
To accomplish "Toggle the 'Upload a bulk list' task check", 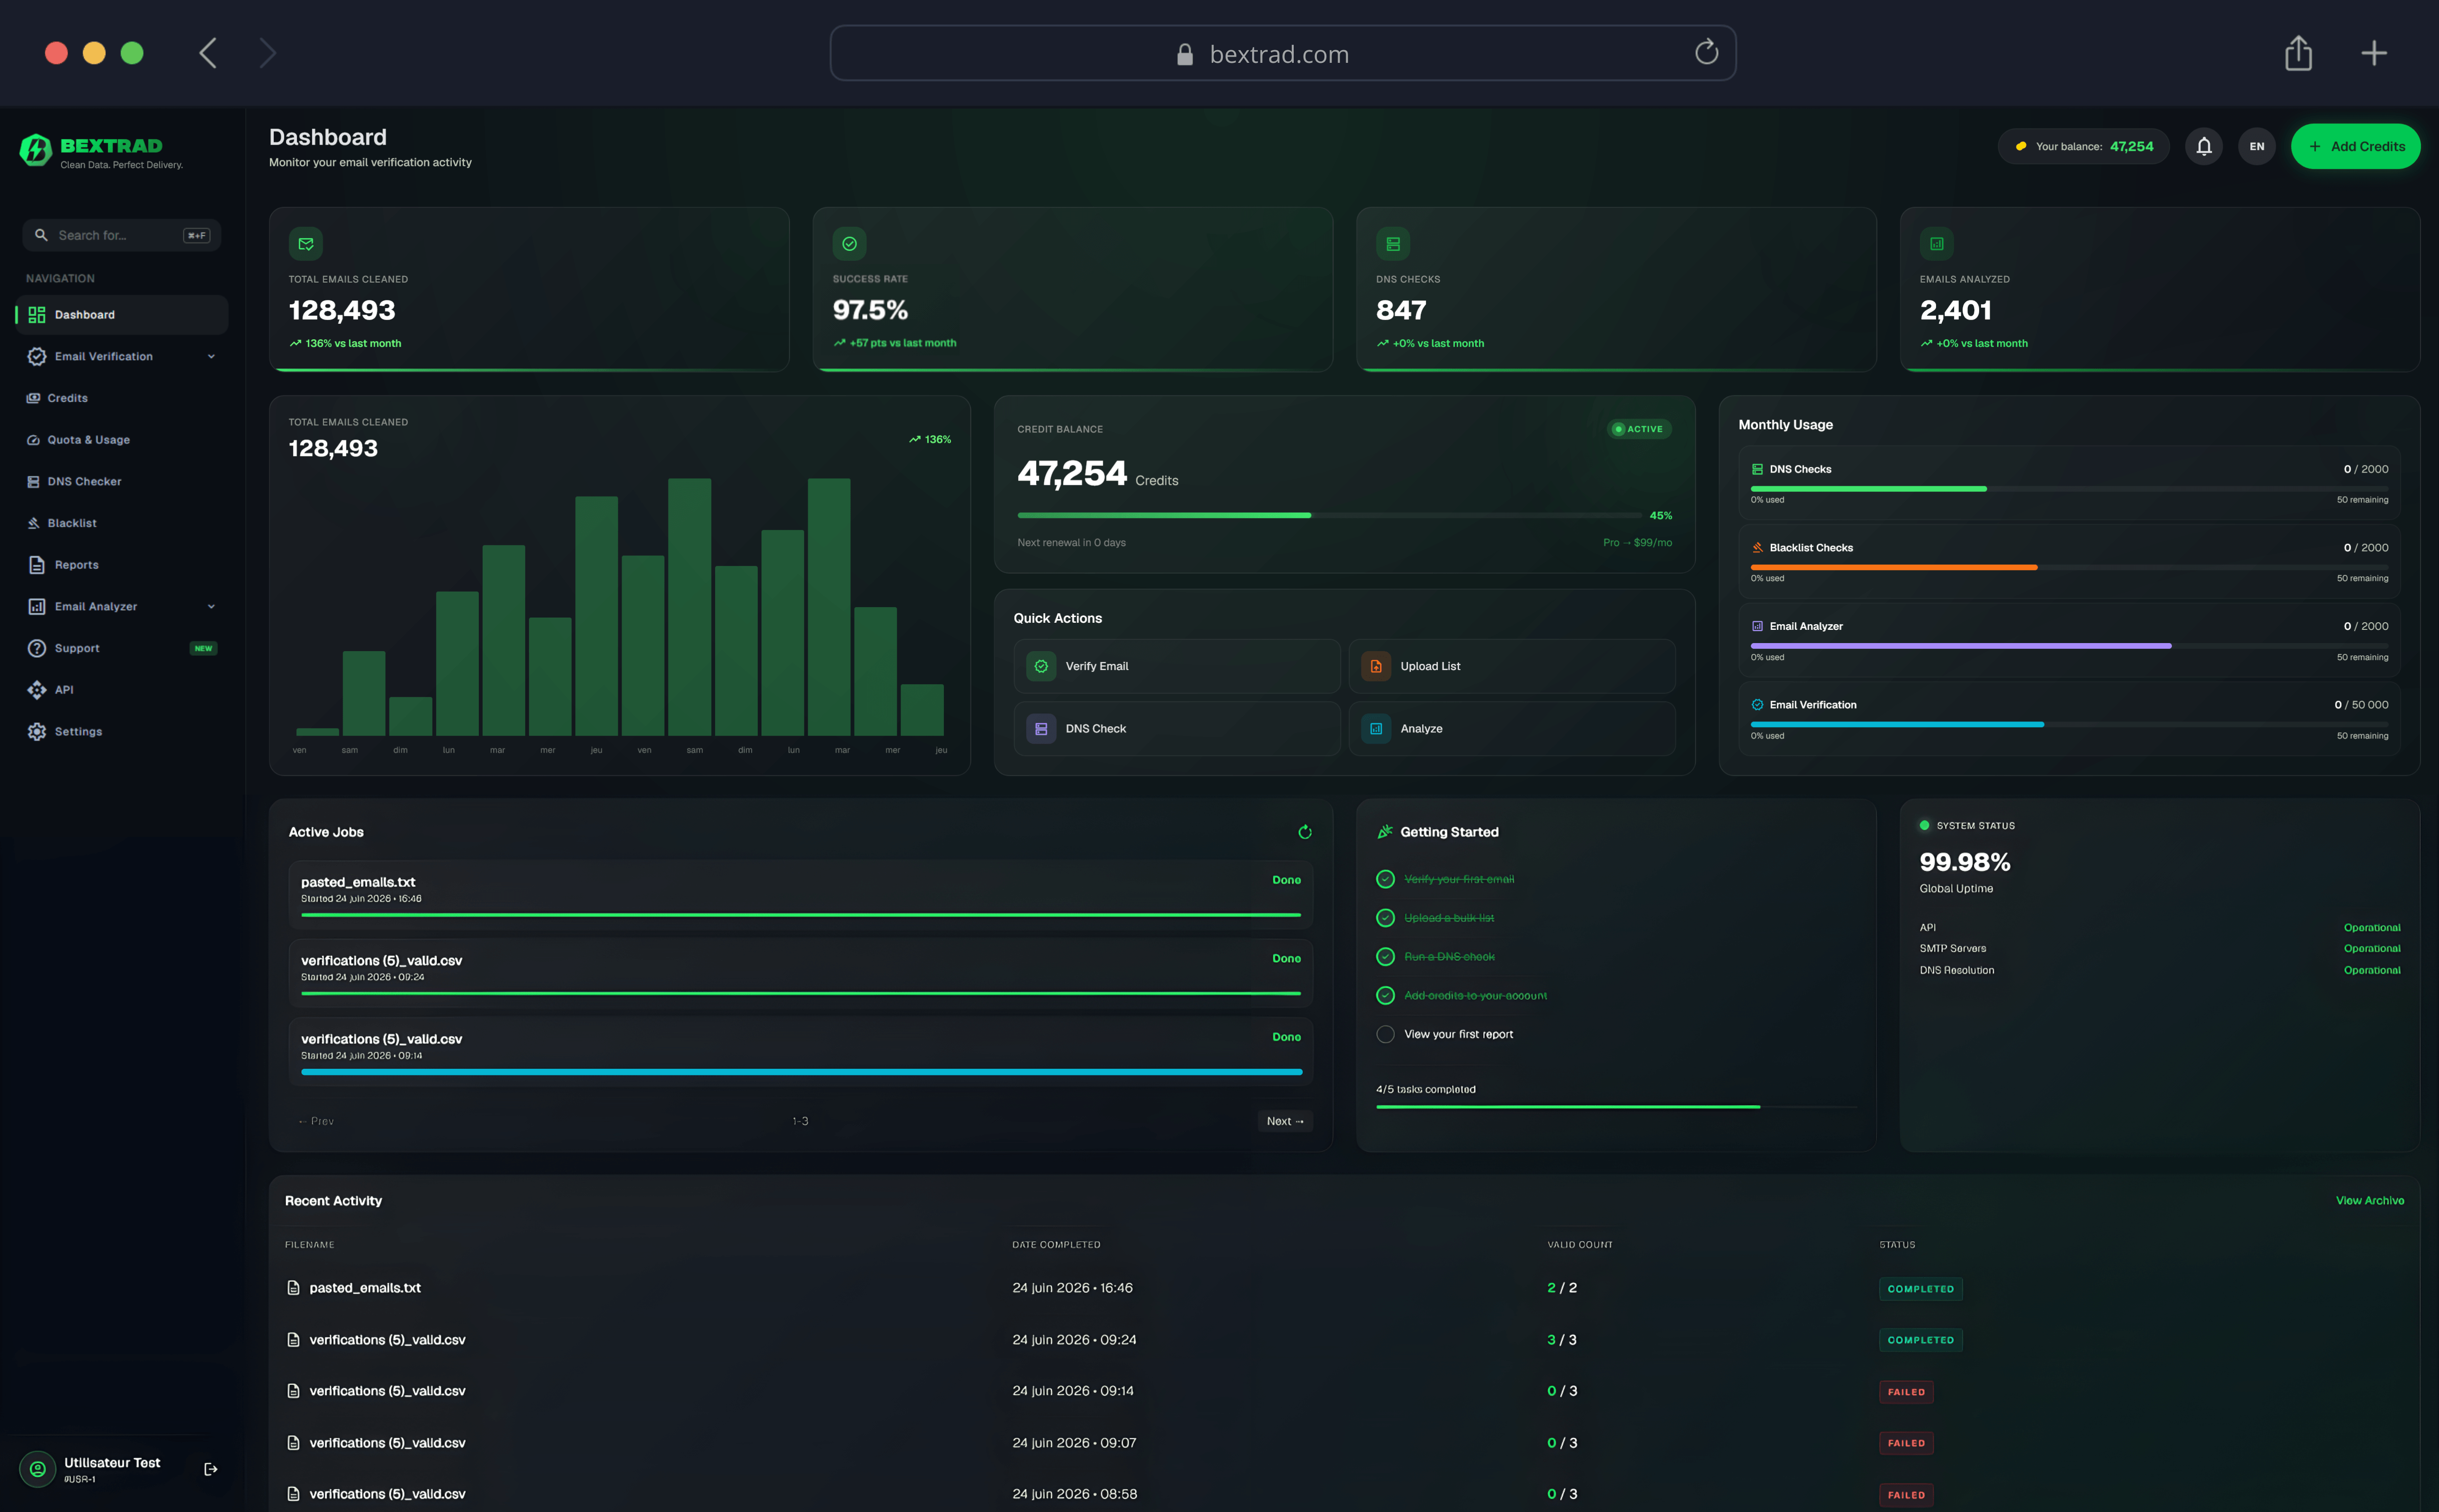I will point(1384,918).
